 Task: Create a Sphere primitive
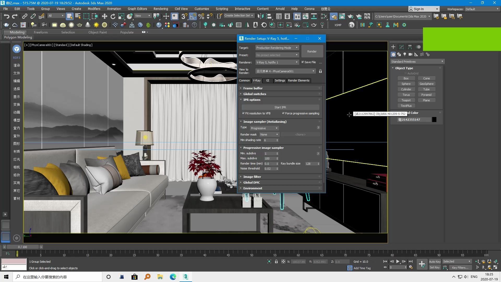tap(406, 84)
